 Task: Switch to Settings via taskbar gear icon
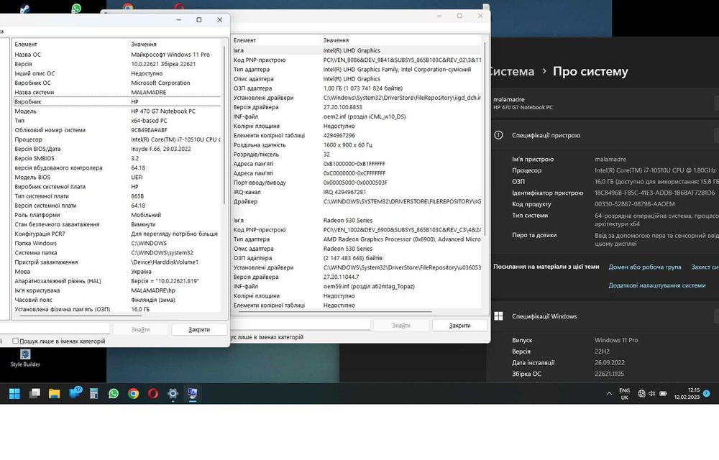tap(173, 394)
